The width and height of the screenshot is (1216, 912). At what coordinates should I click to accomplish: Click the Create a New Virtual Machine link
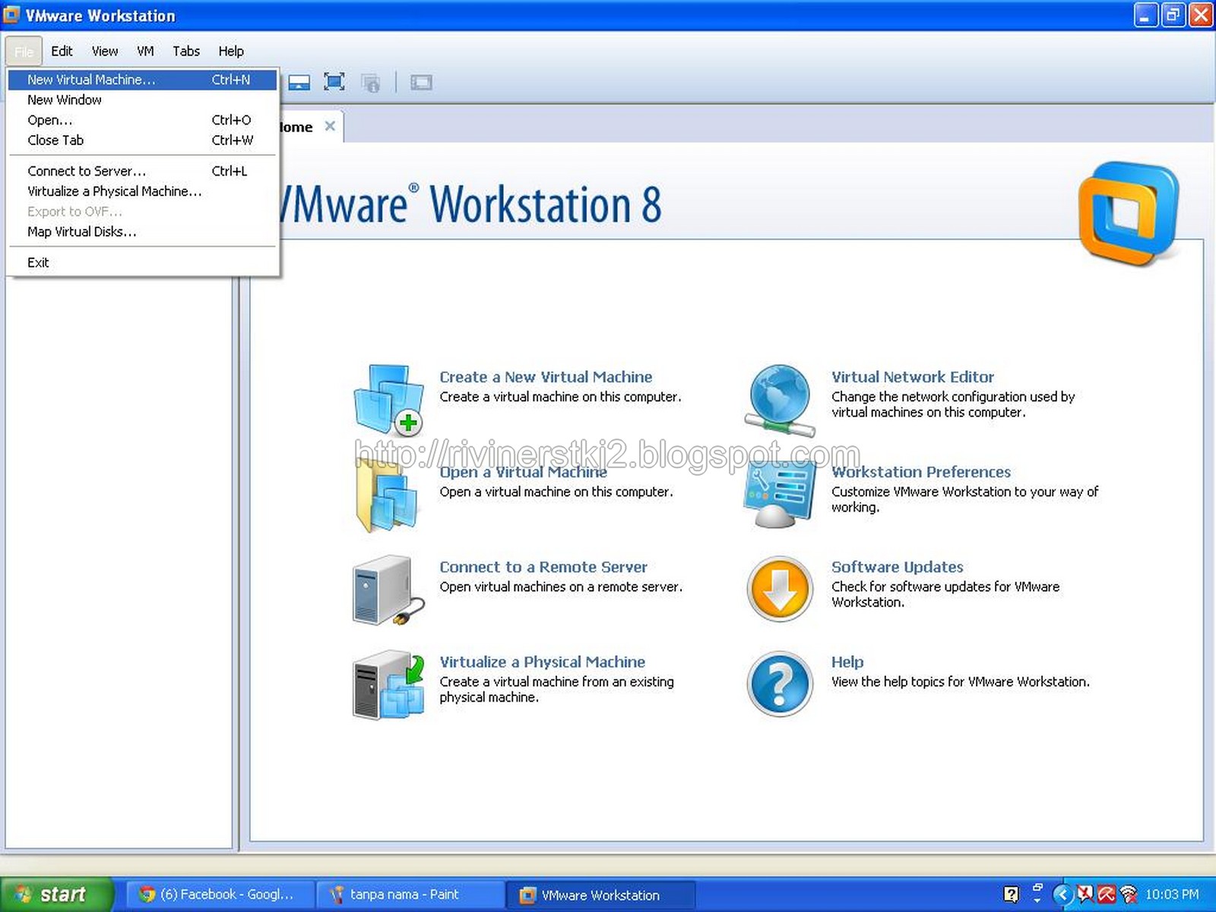(x=546, y=377)
